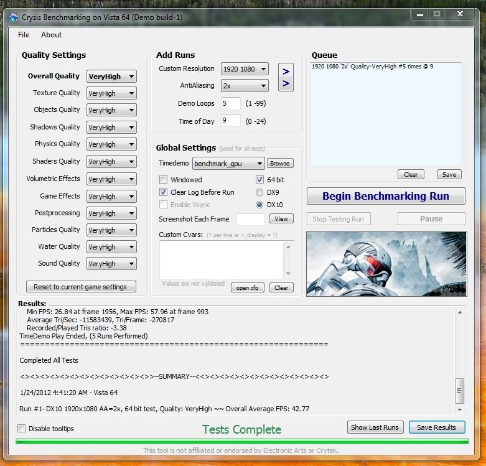Viewport: 486px width, 466px height.
Task: Click the Crysis nanosuit artwork image
Action: click(386, 264)
